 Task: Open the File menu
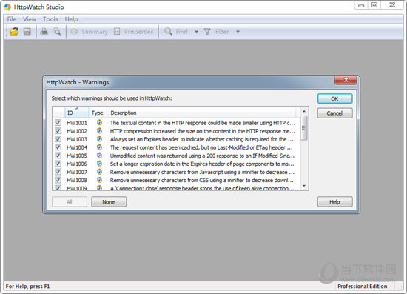(x=11, y=19)
